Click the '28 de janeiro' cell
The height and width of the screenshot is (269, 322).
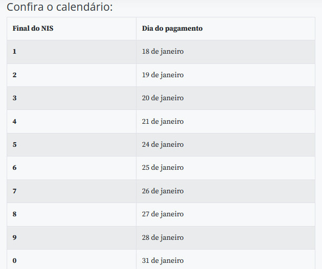tap(225, 238)
